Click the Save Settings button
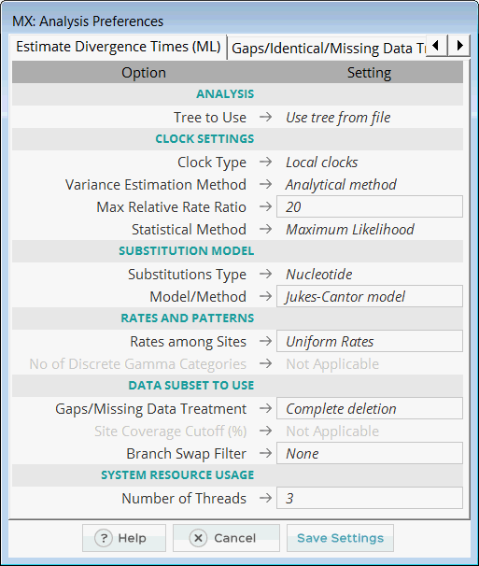 (x=340, y=538)
